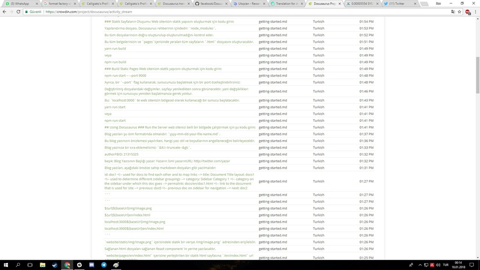Switch to the format factory Google search tab
This screenshot has width=480, height=270.
pos(59,4)
